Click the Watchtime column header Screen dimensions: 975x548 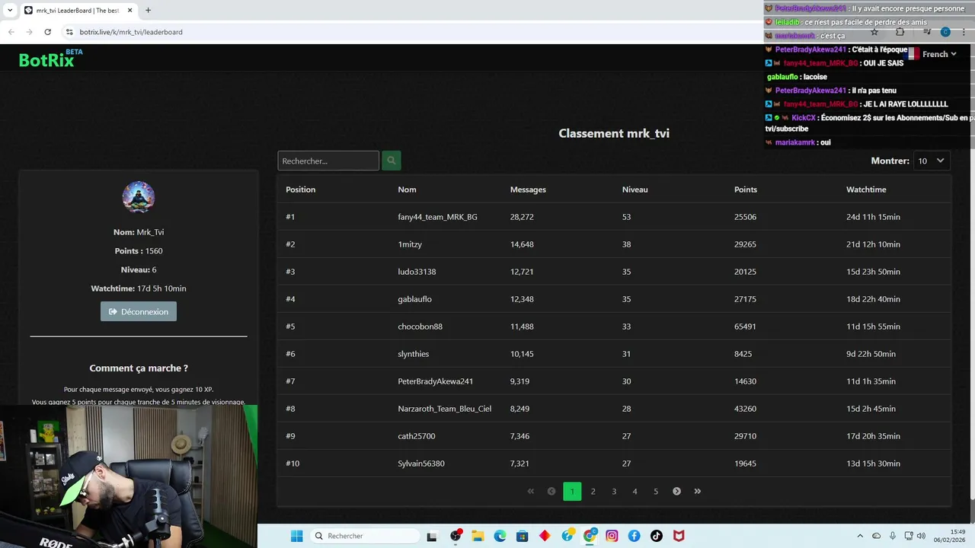[866, 190]
